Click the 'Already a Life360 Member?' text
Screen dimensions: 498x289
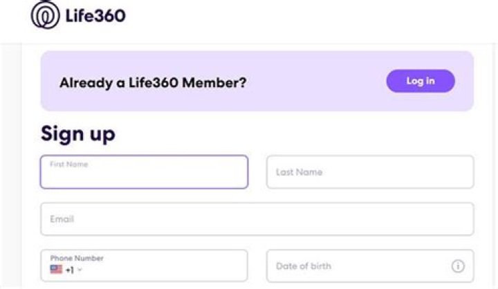153,83
